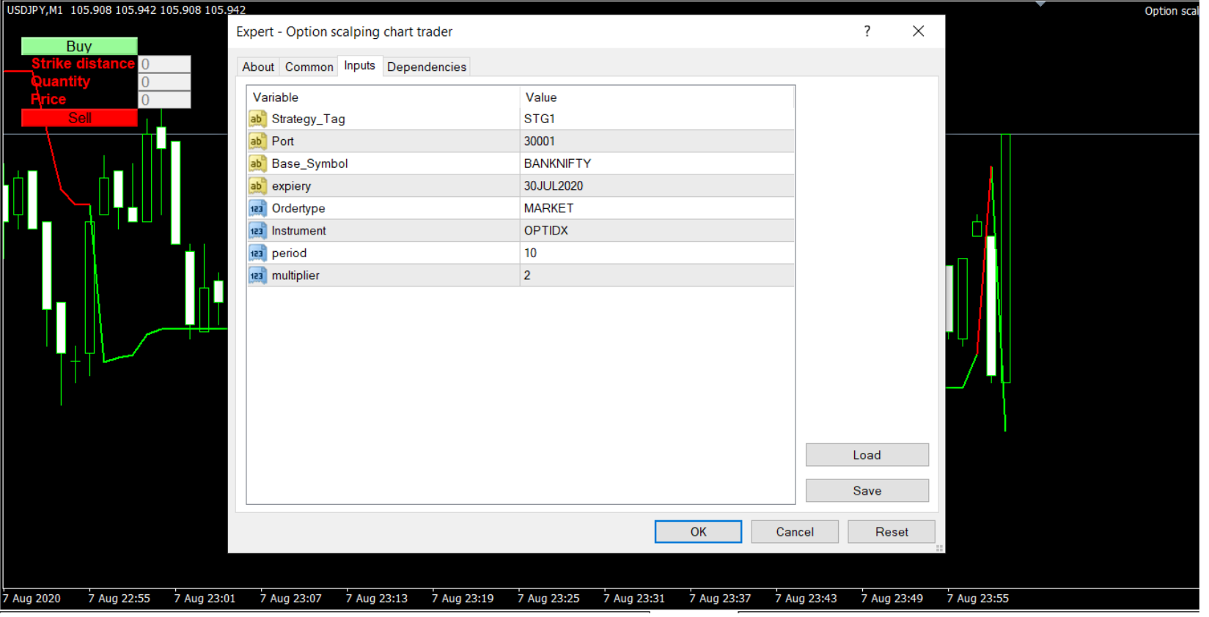Open the Instrument OPTIDX value dropdown
The image size is (1209, 617).
pyautogui.click(x=657, y=231)
